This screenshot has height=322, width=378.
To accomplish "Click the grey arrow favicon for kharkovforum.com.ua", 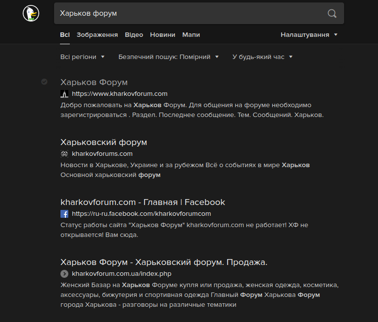I will 64,274.
